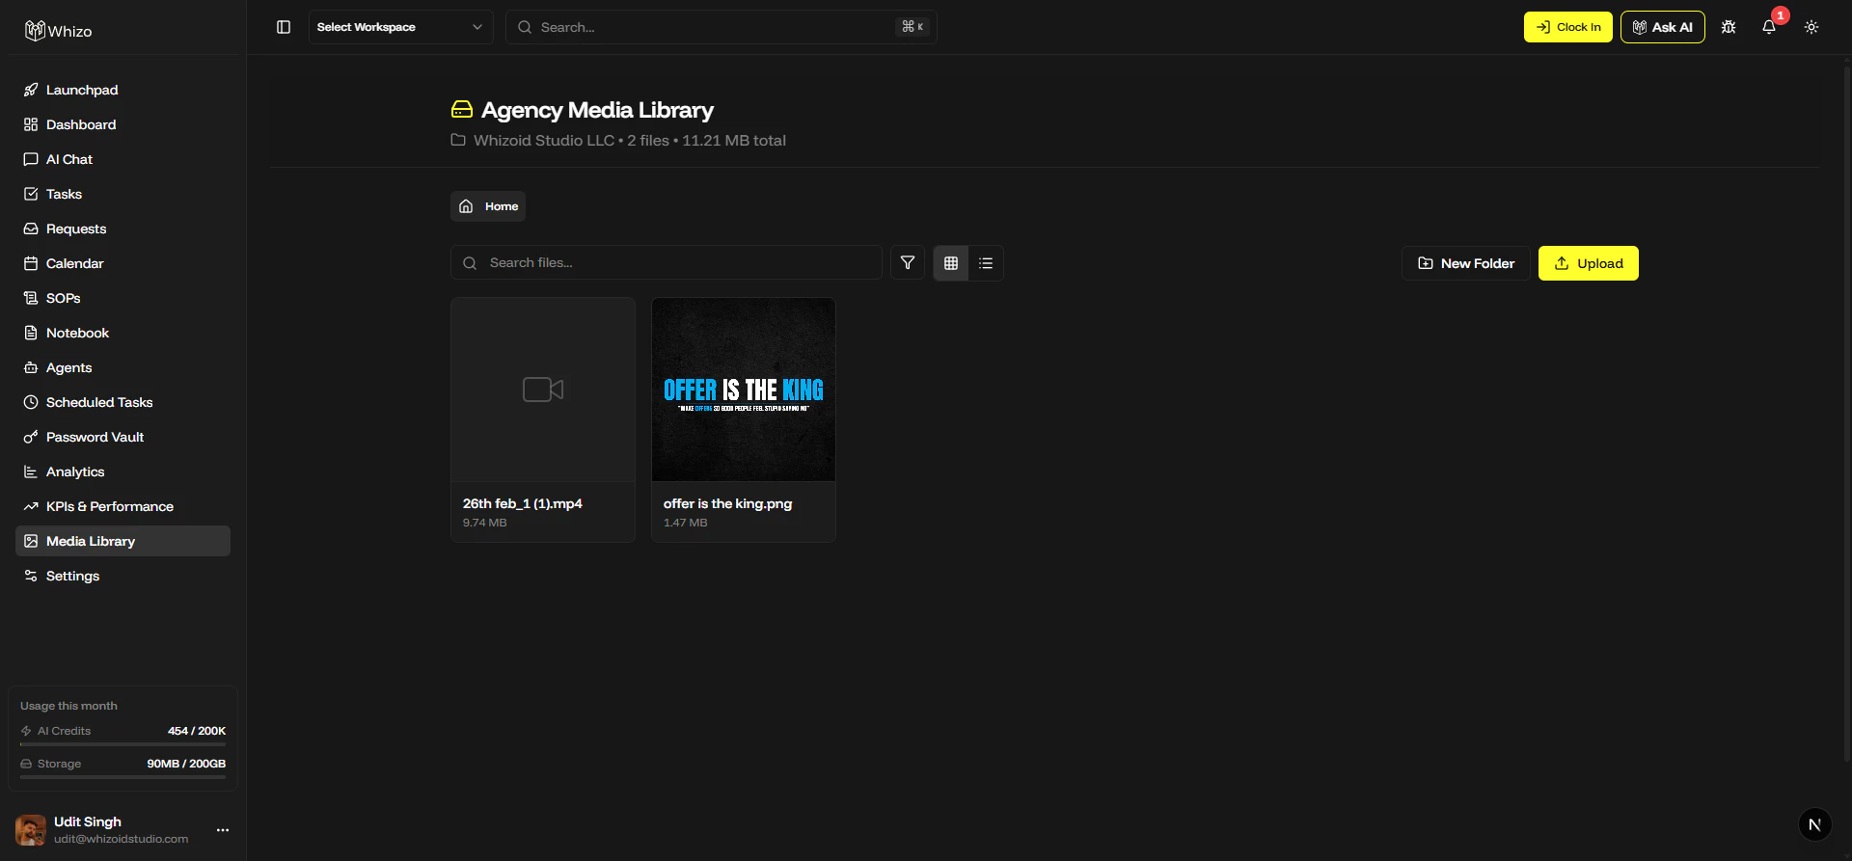Open the Password Vault key icon
Screen dimensions: 1852x861
31,437
